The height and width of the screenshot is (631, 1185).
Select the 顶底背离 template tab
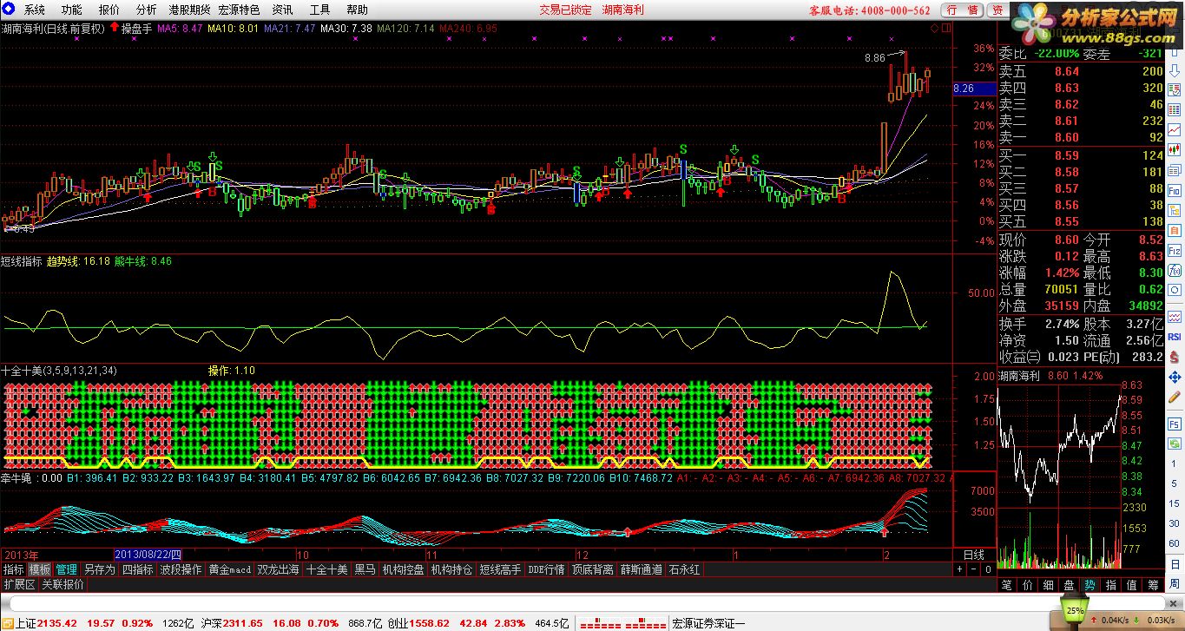coord(593,569)
